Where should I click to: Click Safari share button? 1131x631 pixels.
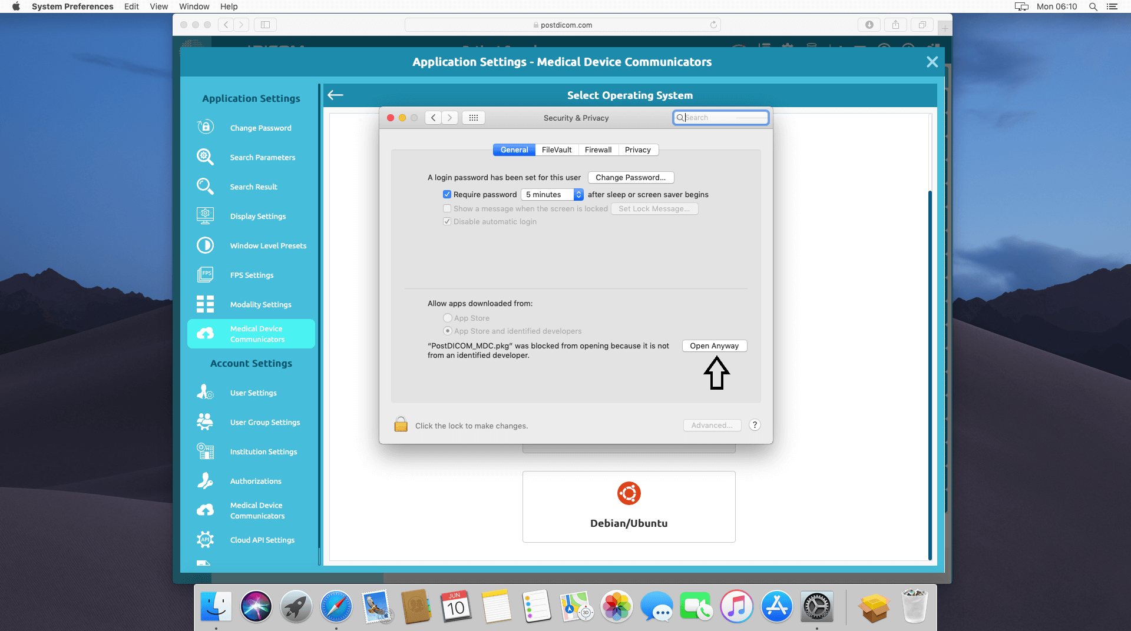895,25
